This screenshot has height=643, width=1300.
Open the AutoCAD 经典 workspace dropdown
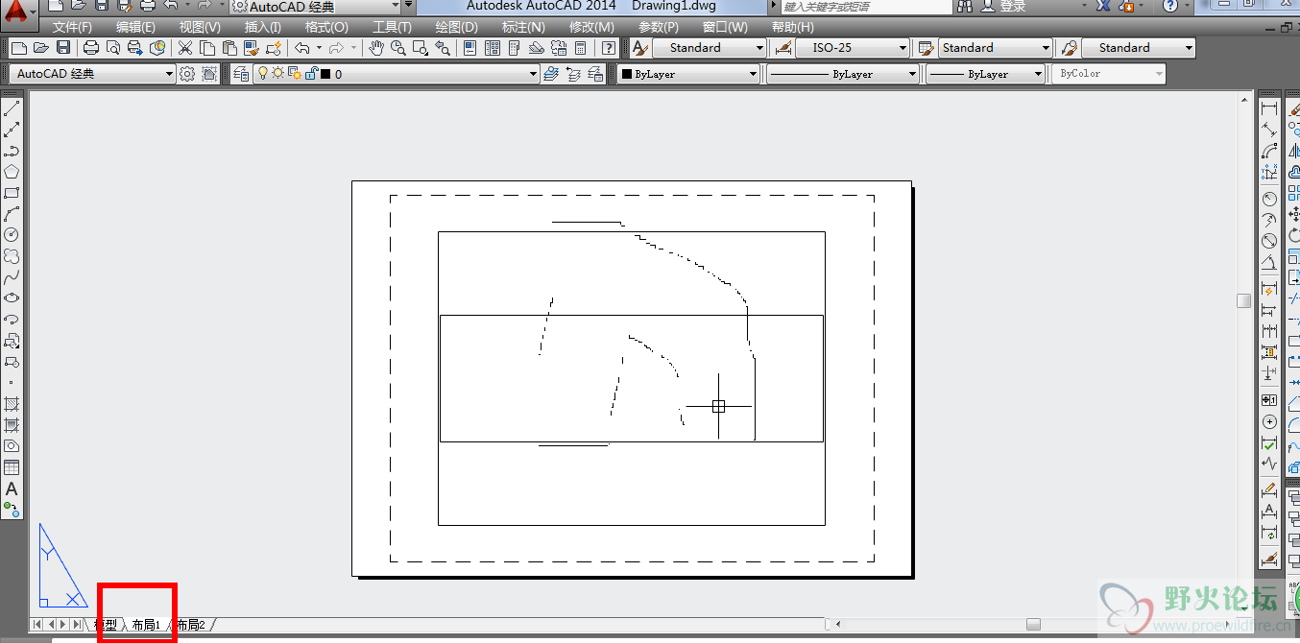(x=94, y=74)
